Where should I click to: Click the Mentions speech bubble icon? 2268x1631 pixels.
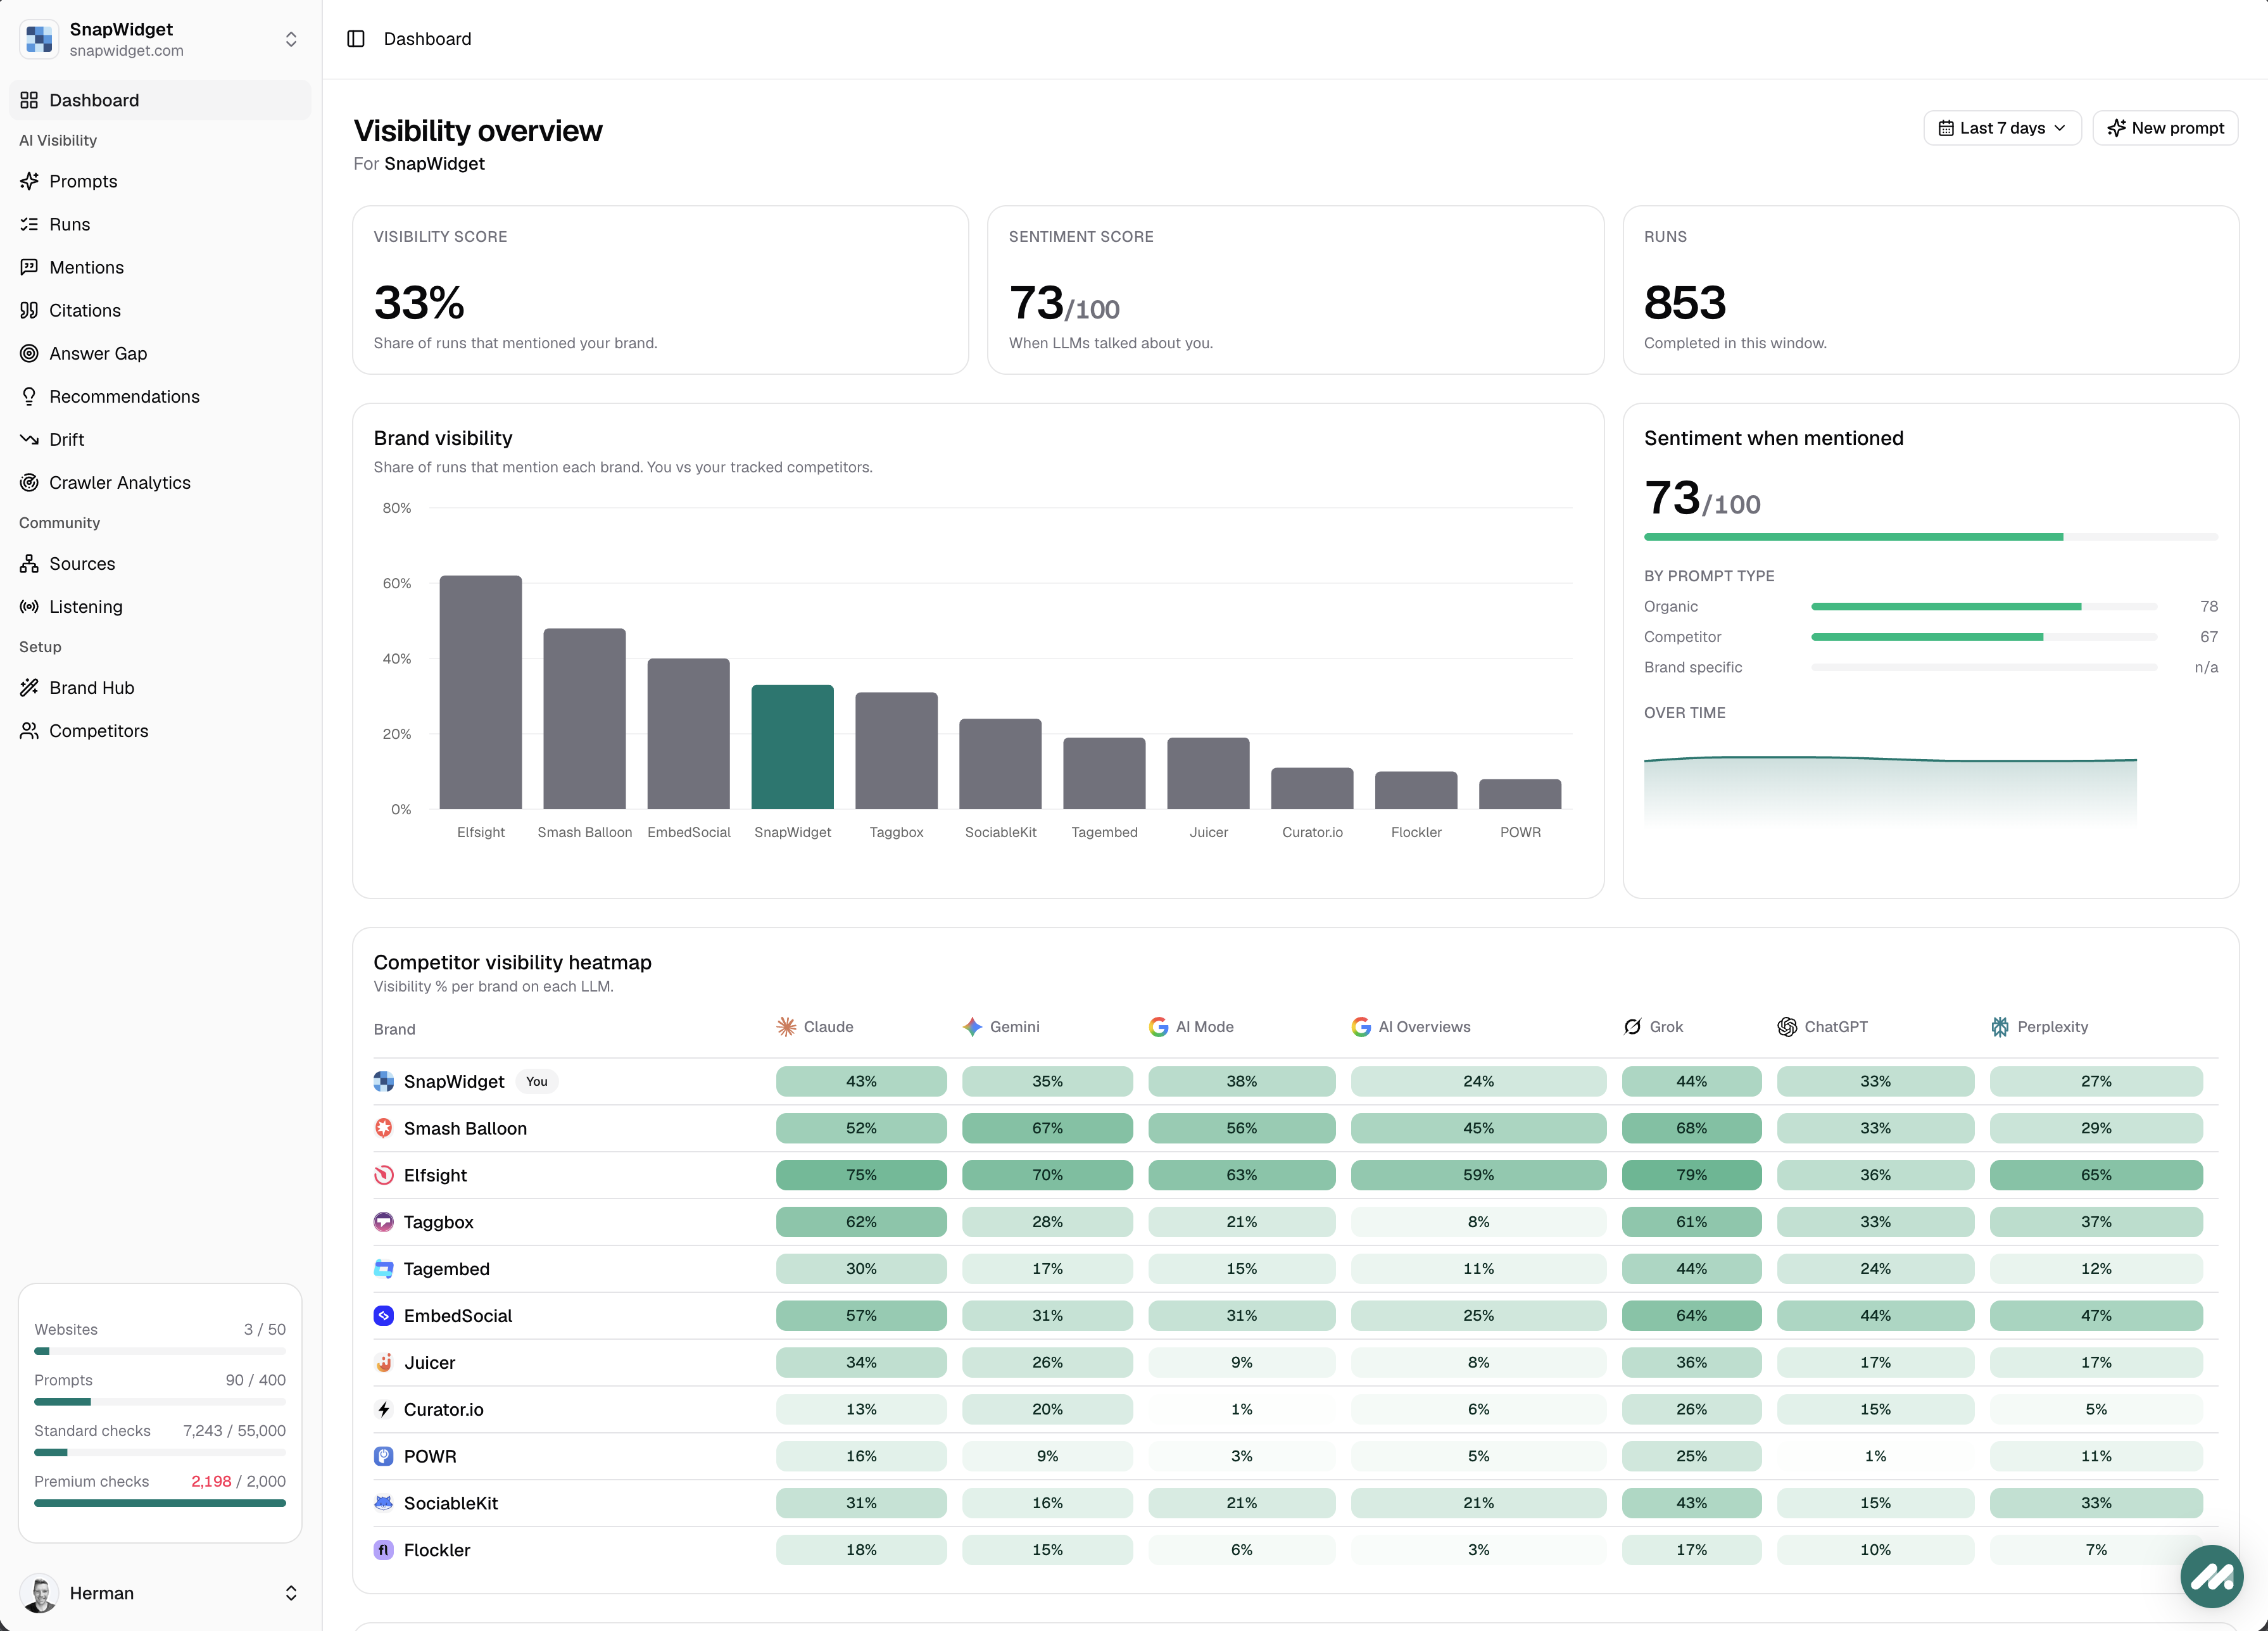pyautogui.click(x=29, y=267)
